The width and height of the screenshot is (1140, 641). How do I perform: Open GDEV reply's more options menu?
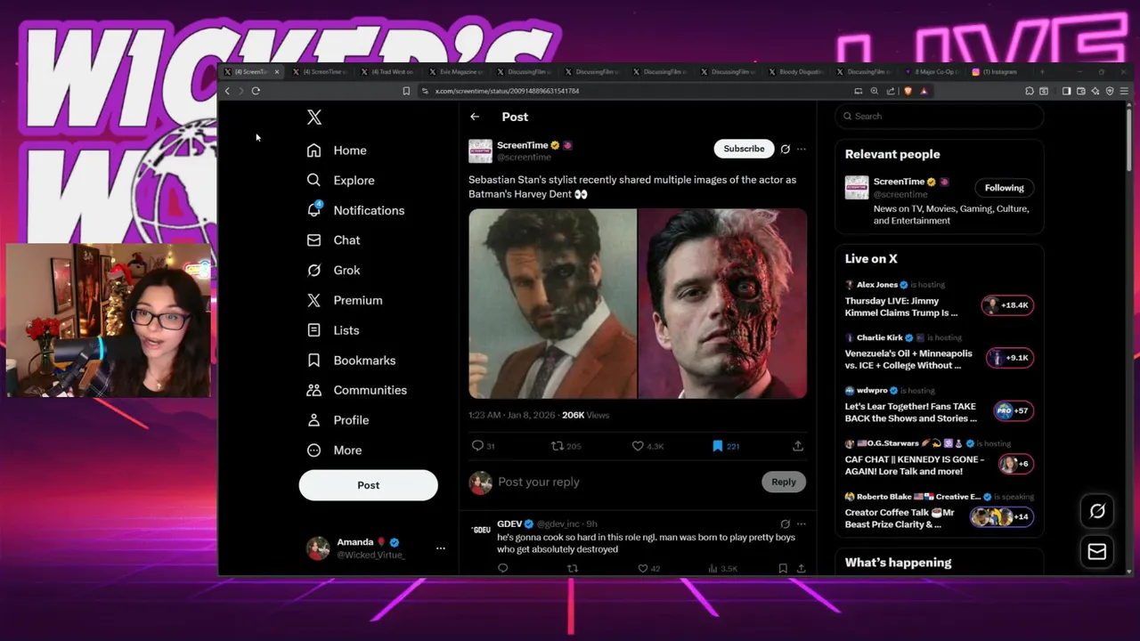click(802, 524)
